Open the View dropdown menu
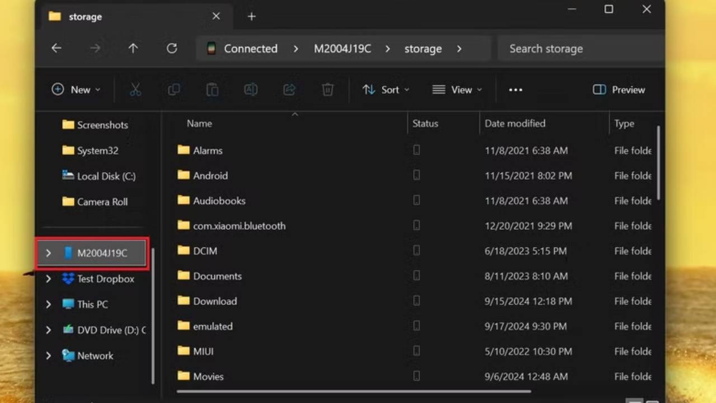The height and width of the screenshot is (403, 716). (457, 90)
